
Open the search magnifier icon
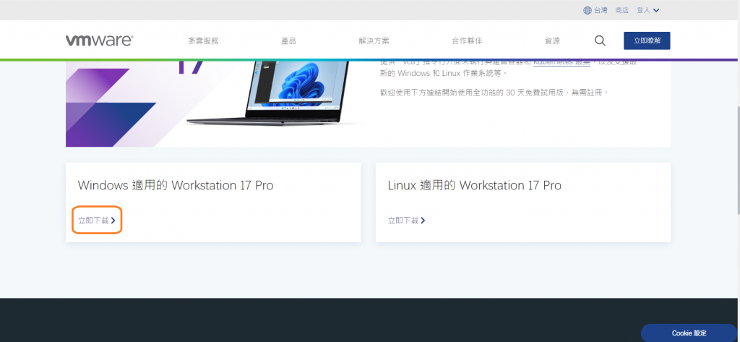tap(600, 40)
